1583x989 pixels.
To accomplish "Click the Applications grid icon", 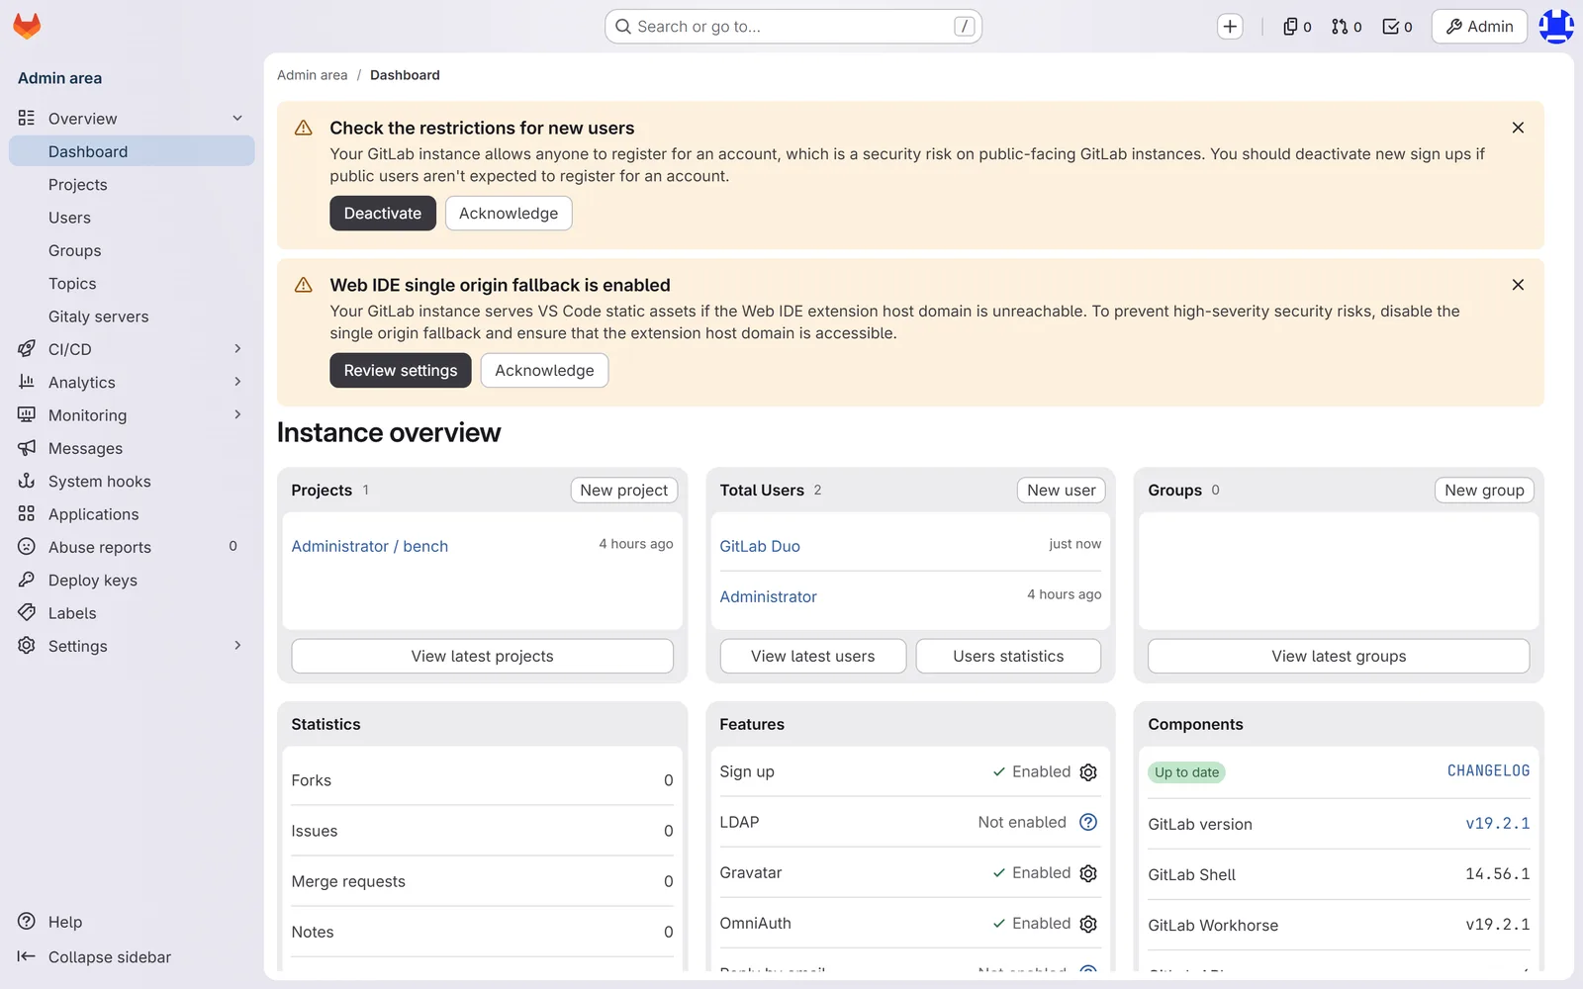I will tap(27, 514).
